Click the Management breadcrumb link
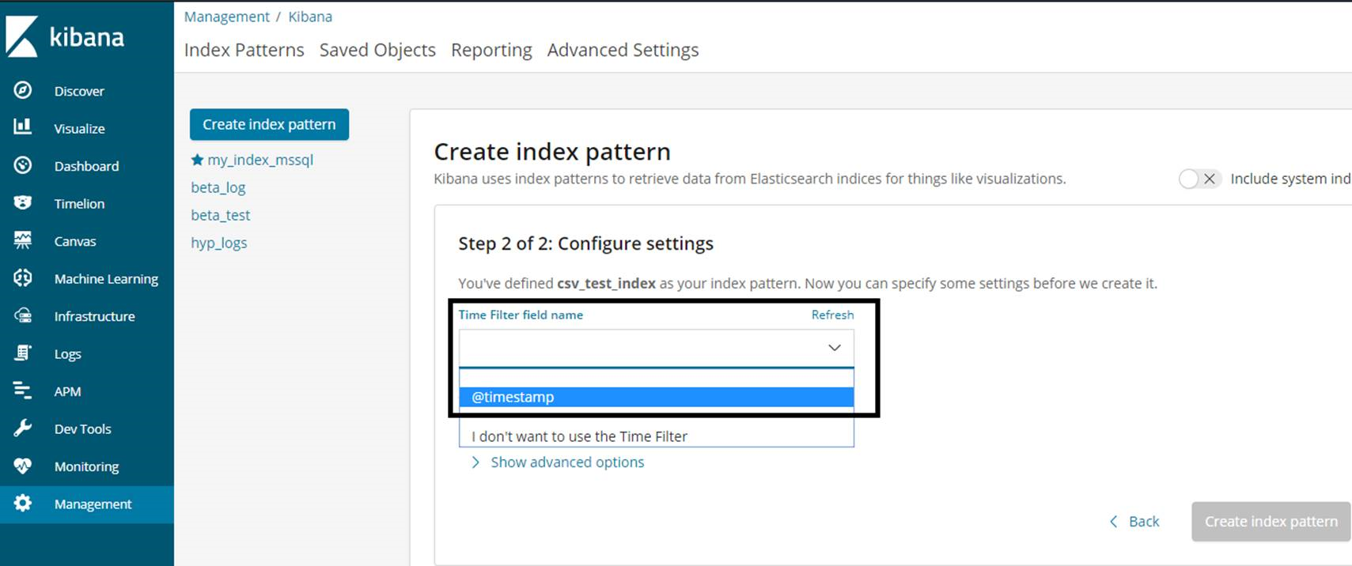Image resolution: width=1352 pixels, height=566 pixels. (x=227, y=17)
